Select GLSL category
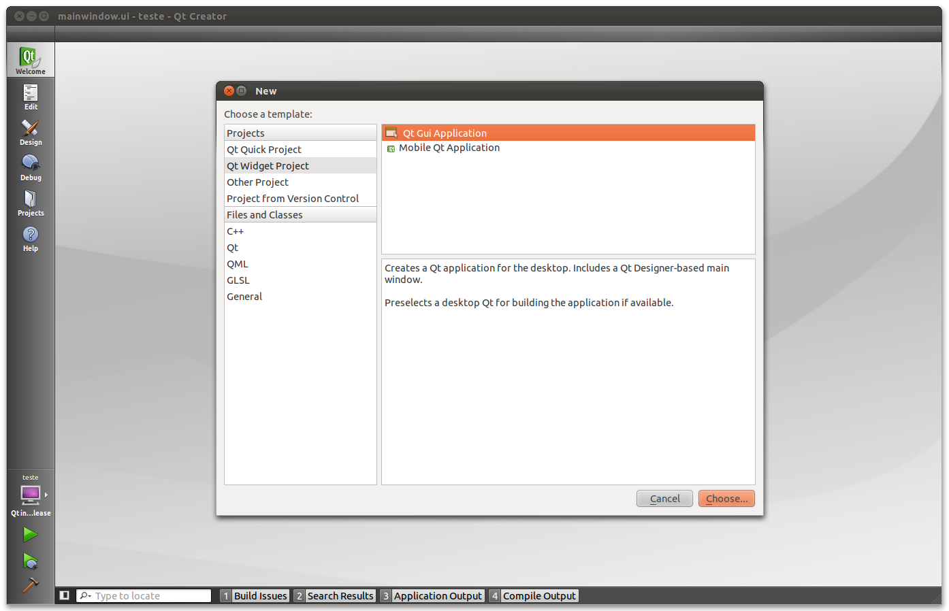 [x=300, y=280]
